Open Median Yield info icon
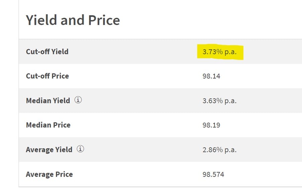Image resolution: width=302 pixels, height=195 pixels. 78,100
